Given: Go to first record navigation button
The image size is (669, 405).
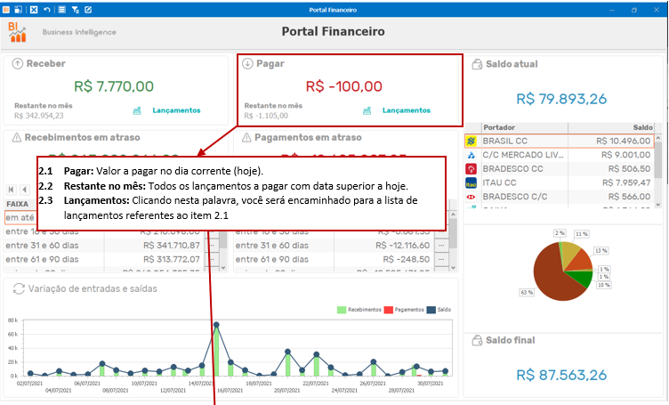Looking at the screenshot, I should (x=11, y=190).
